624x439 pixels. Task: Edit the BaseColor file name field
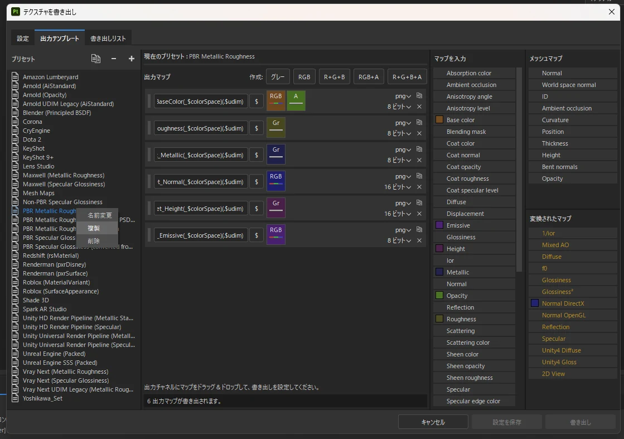pos(201,102)
